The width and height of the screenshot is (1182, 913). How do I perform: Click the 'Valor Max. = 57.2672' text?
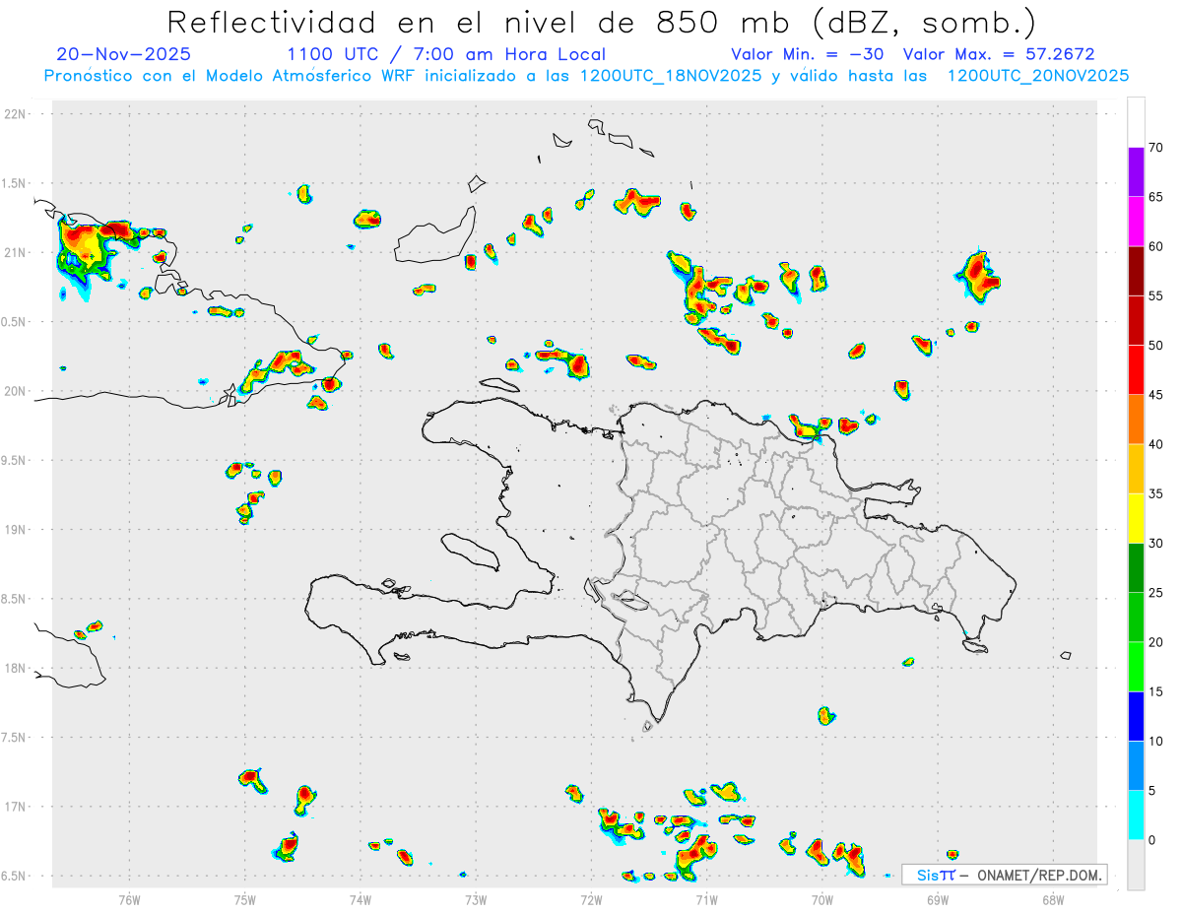coord(999,54)
